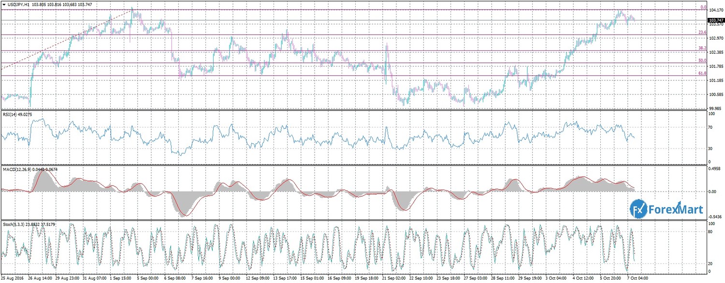
Task: Click the 23.6 Fibonacci level label
Action: click(703, 32)
